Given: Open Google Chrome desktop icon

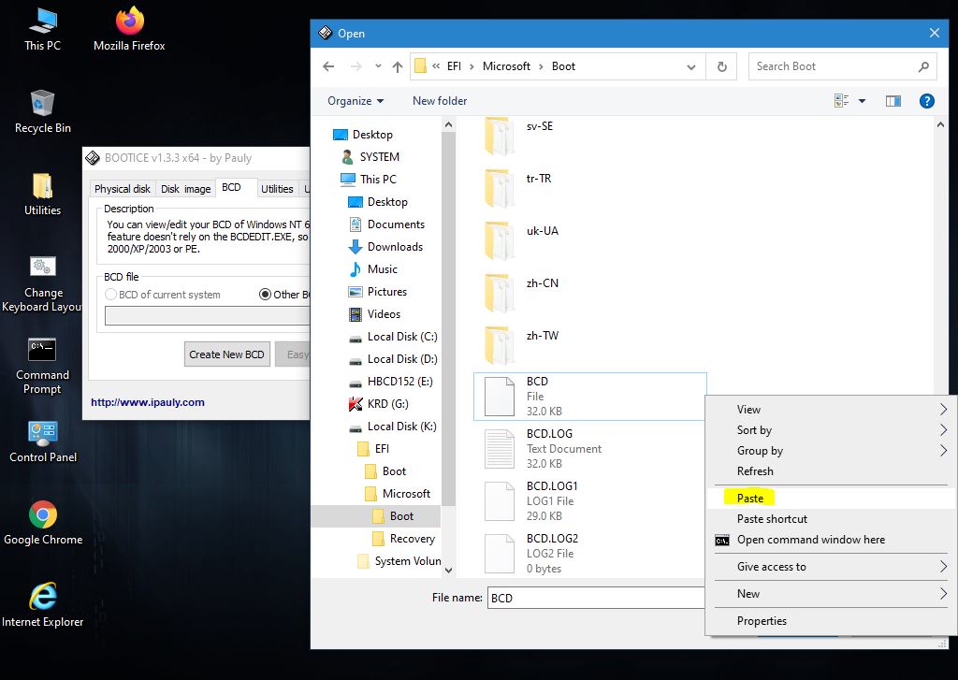Looking at the screenshot, I should tap(42, 522).
